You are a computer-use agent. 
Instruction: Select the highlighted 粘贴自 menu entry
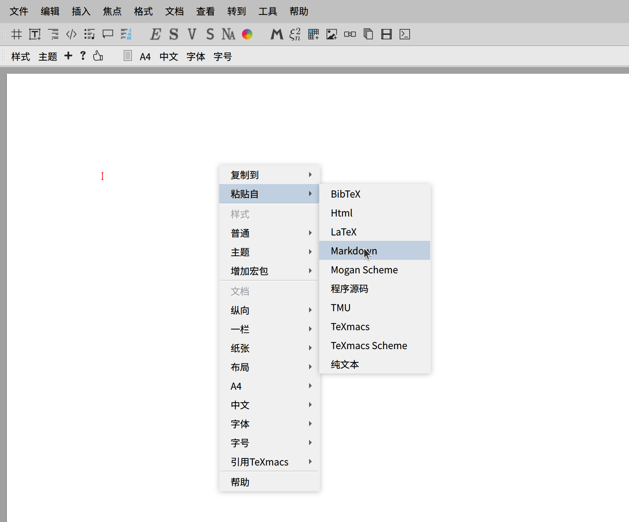(269, 194)
